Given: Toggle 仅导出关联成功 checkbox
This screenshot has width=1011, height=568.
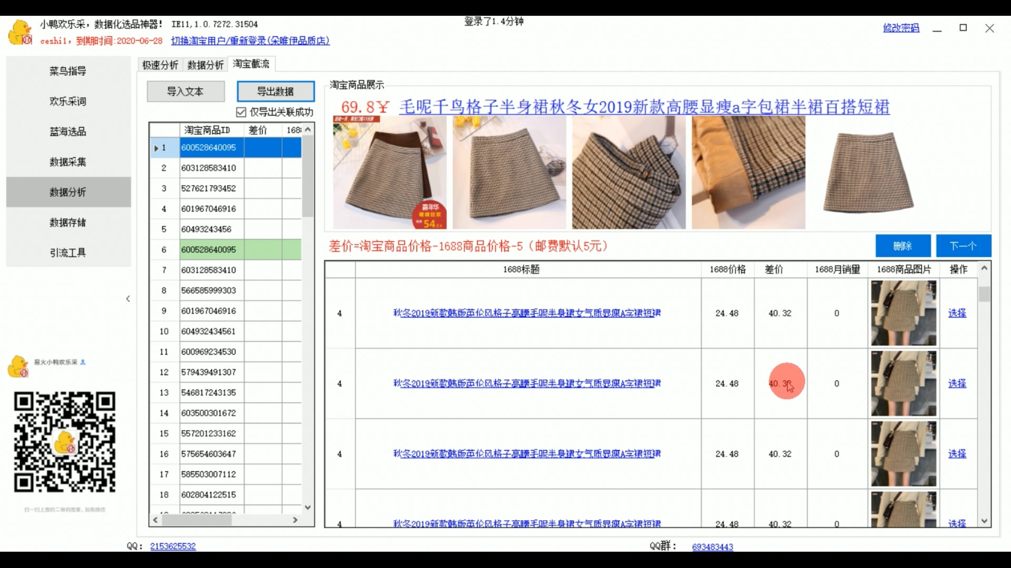Looking at the screenshot, I should pos(241,112).
